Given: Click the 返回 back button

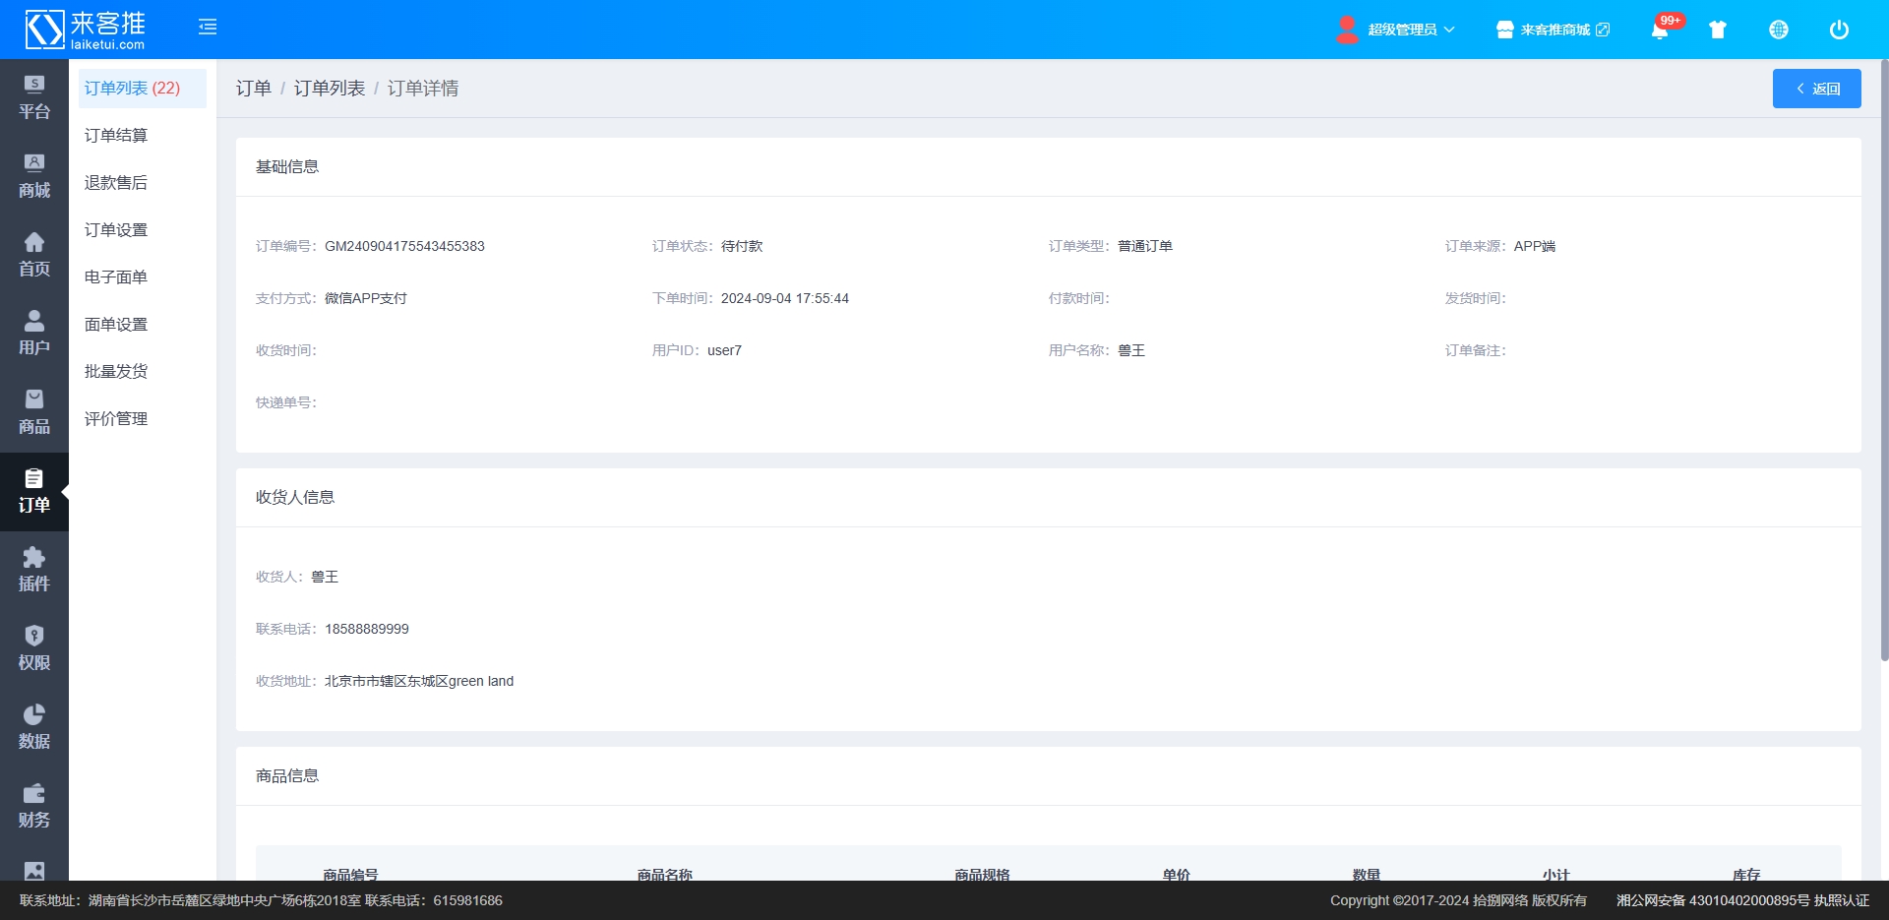Looking at the screenshot, I should tap(1816, 89).
